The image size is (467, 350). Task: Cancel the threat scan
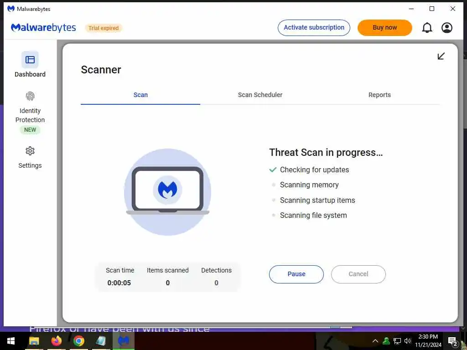click(358, 274)
